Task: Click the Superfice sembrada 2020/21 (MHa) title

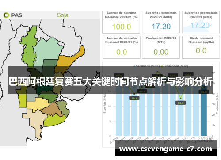Action: (x=161, y=15)
